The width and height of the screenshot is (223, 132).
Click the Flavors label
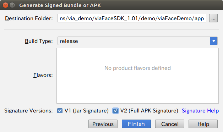point(43,75)
